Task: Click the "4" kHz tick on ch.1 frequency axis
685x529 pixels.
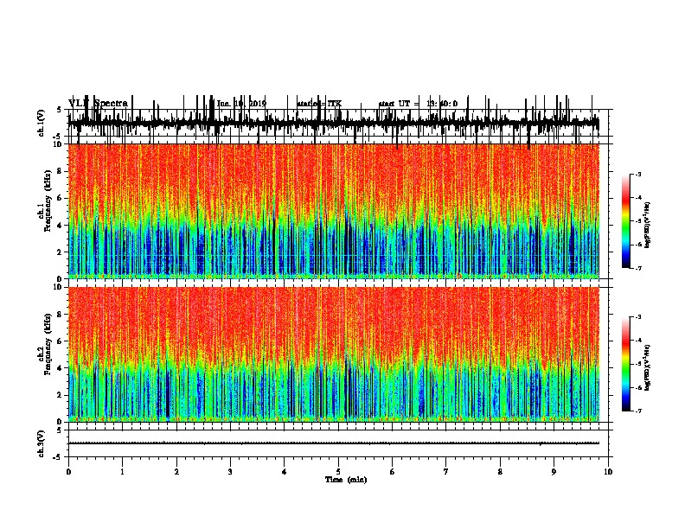Action: (x=61, y=226)
